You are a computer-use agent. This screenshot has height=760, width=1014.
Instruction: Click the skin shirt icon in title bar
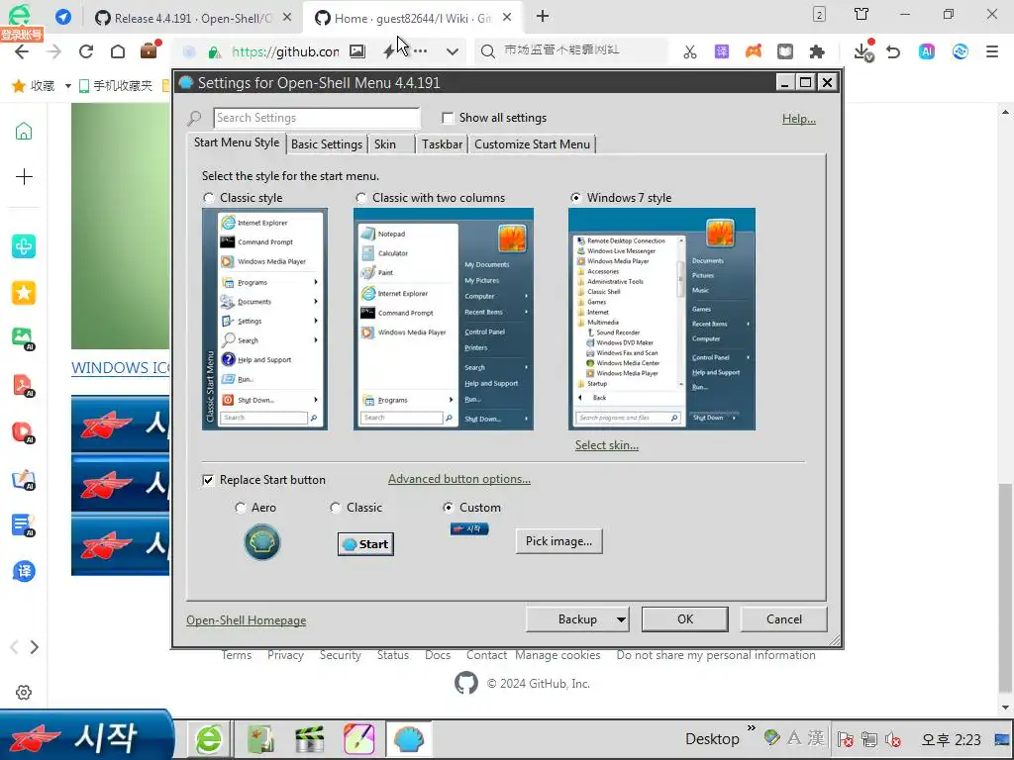click(862, 14)
